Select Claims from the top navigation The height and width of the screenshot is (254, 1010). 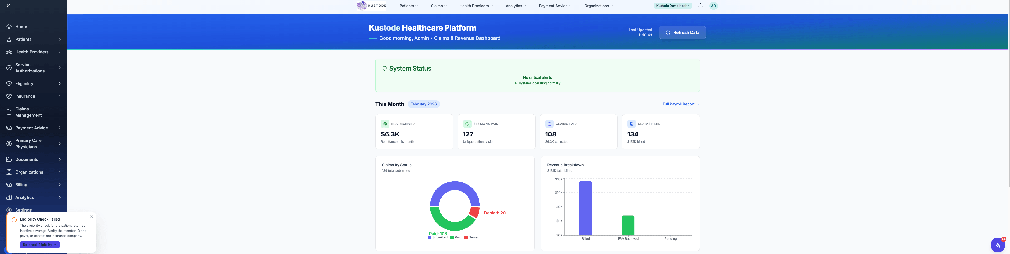(438, 6)
